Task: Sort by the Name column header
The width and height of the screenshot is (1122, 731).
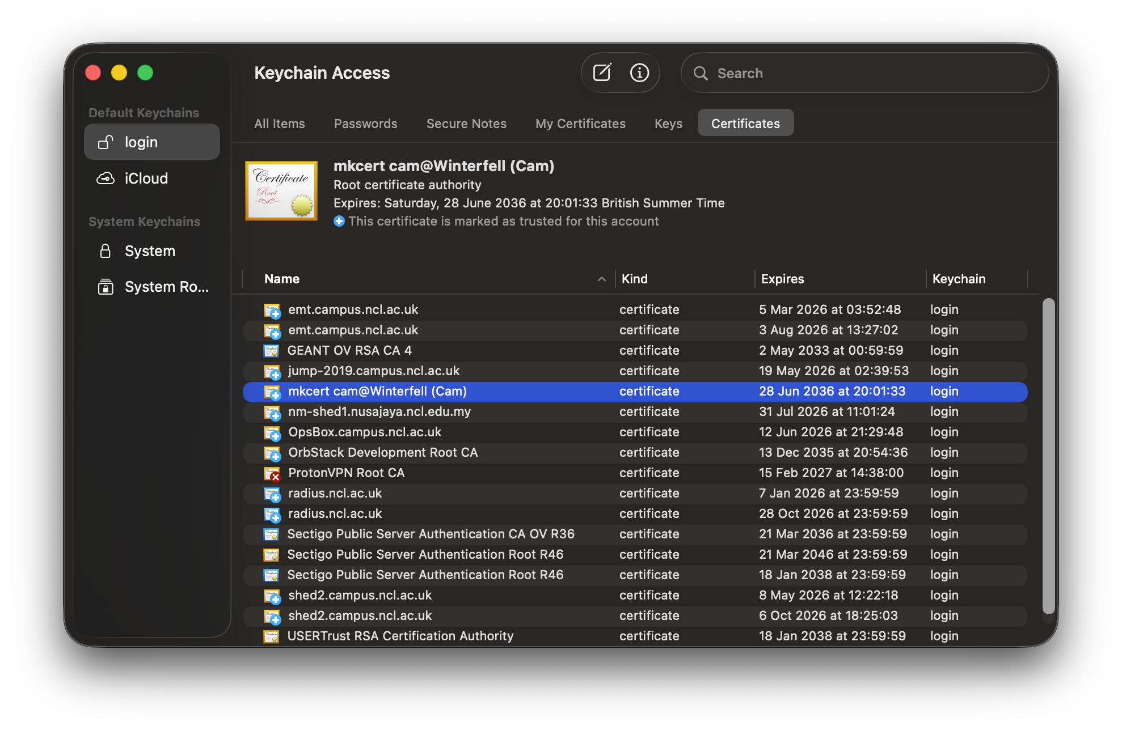Action: [x=429, y=279]
